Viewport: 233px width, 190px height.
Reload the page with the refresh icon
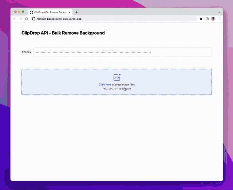[x=27, y=19]
